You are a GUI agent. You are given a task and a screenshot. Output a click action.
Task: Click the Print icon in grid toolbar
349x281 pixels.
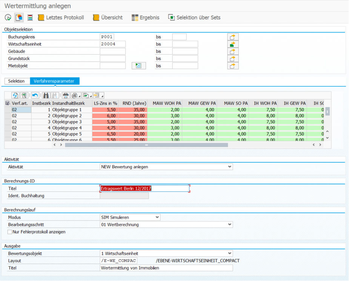pyautogui.click(x=66, y=96)
